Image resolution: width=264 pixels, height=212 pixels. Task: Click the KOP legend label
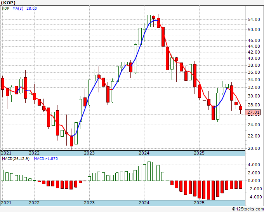pos(5,9)
